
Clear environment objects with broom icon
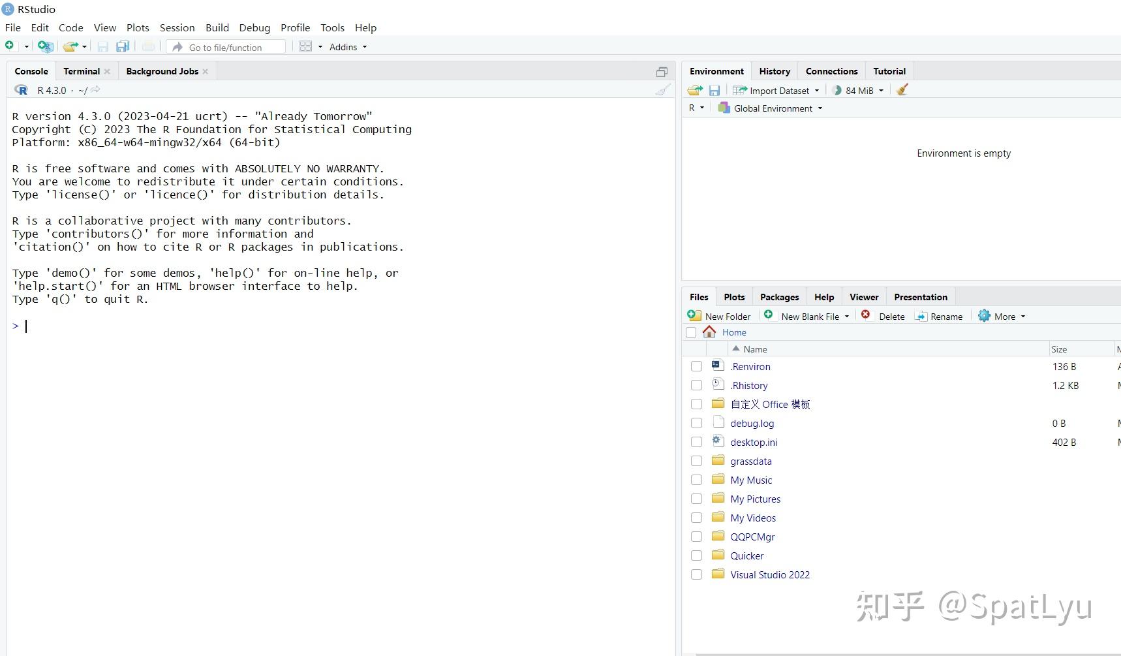tap(902, 90)
